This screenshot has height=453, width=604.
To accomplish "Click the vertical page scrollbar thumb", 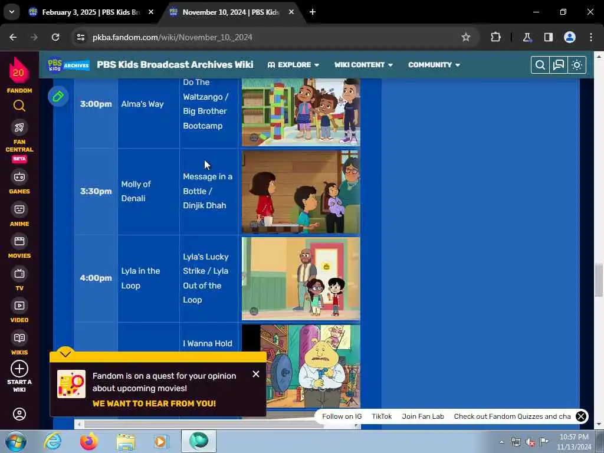I will (598, 280).
